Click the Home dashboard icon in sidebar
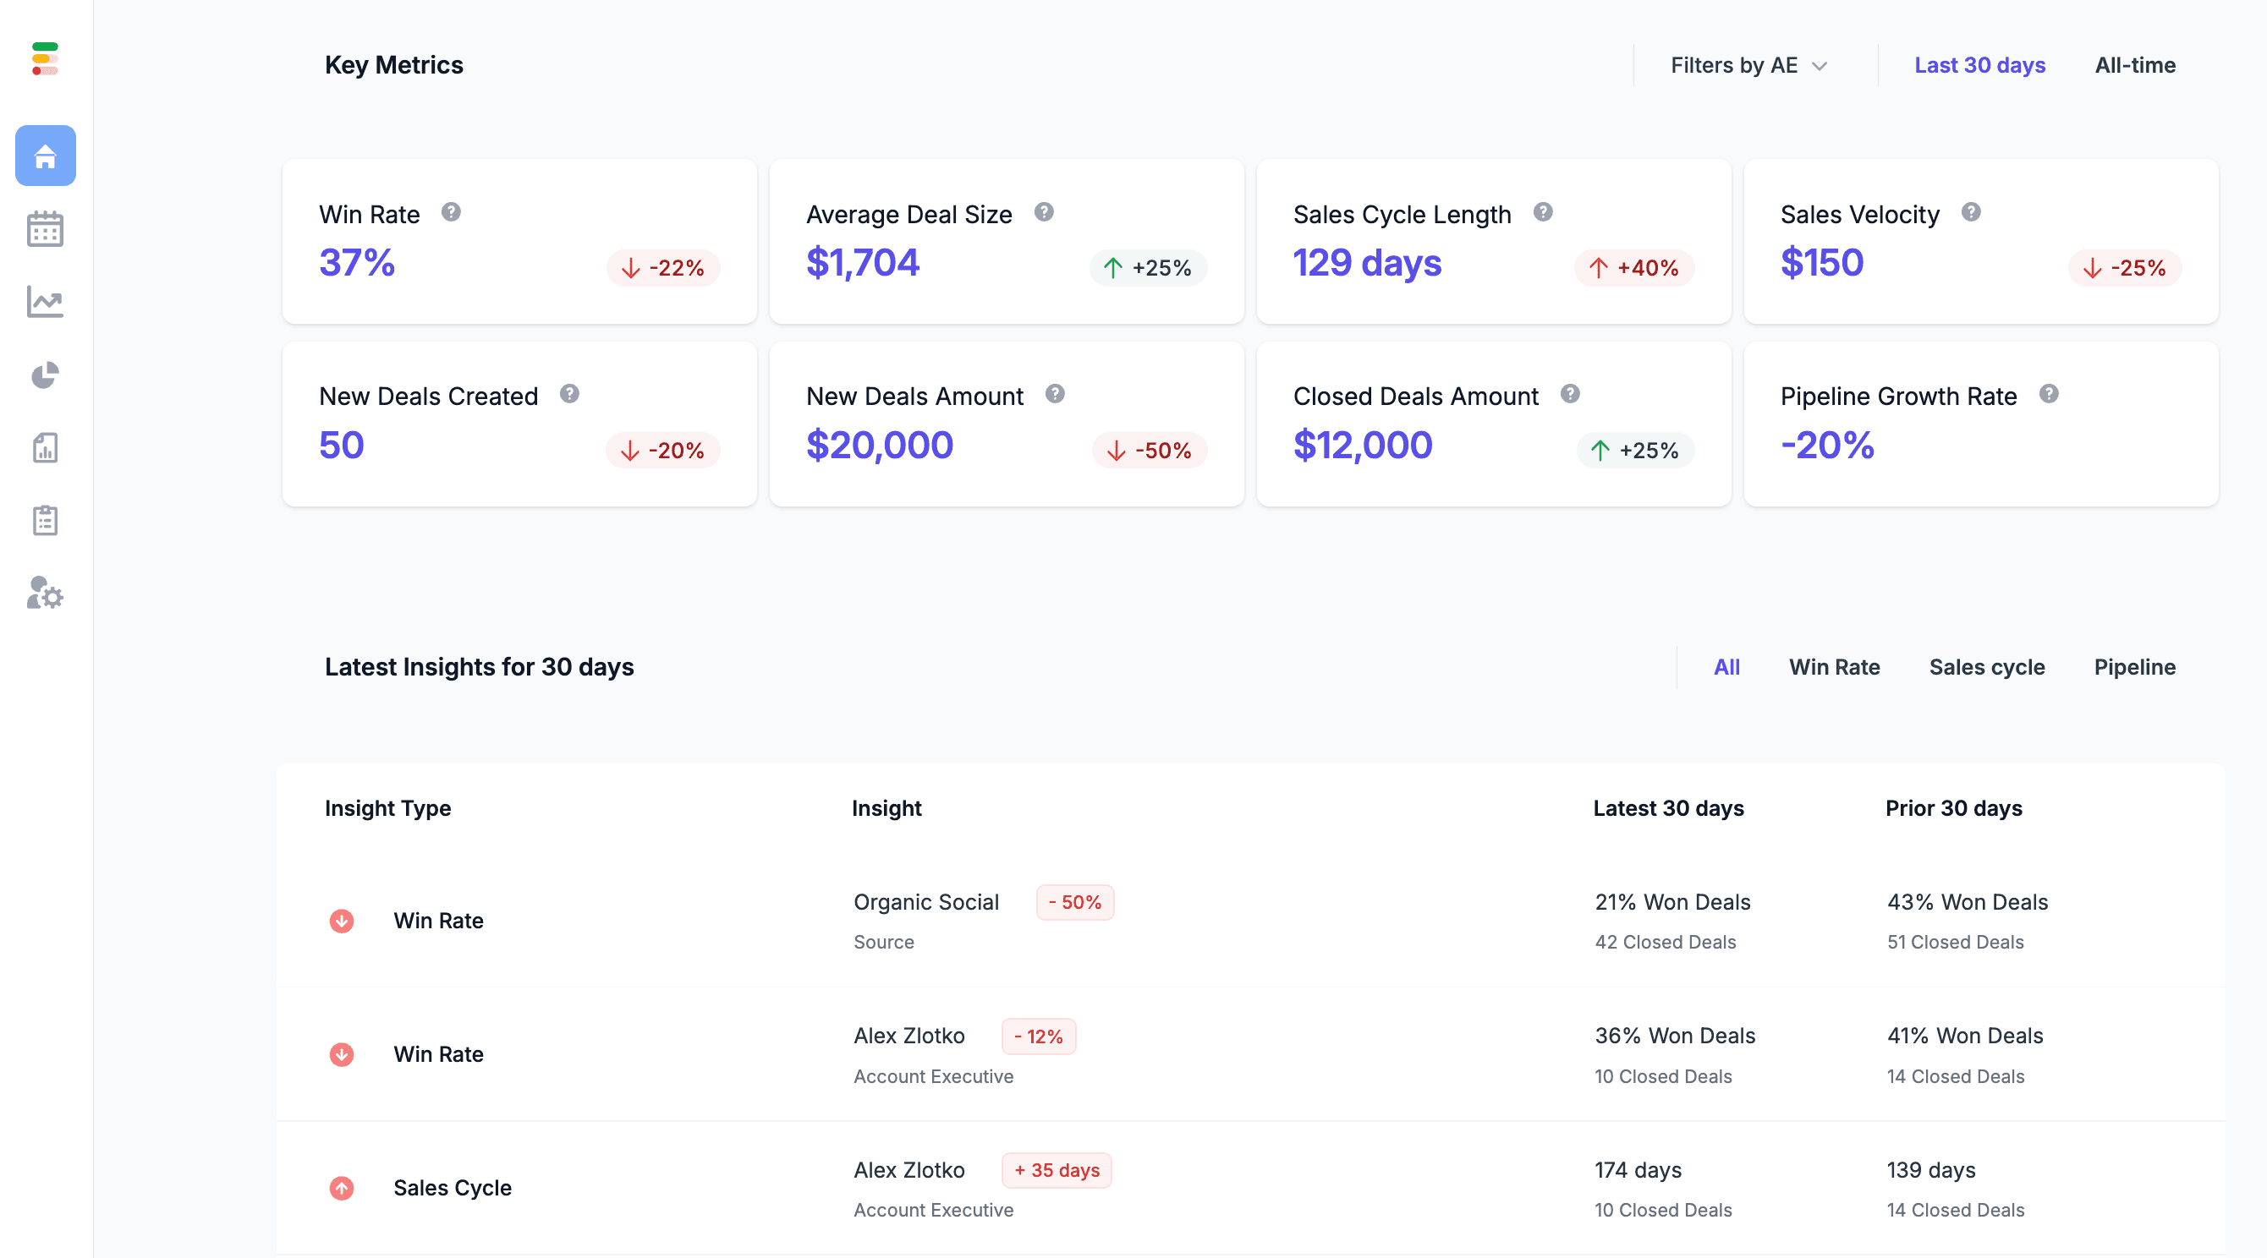The image size is (2267, 1258). [x=47, y=155]
